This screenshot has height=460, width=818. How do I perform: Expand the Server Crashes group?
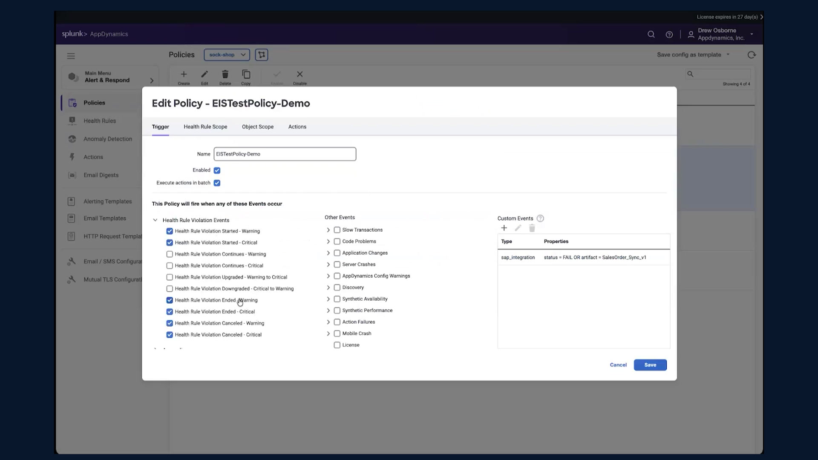[328, 264]
